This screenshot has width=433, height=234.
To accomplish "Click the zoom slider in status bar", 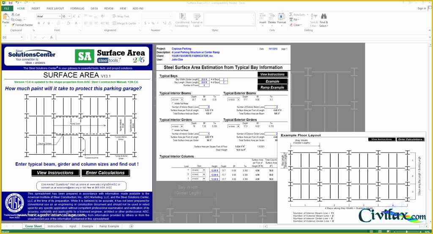I will (x=407, y=231).
